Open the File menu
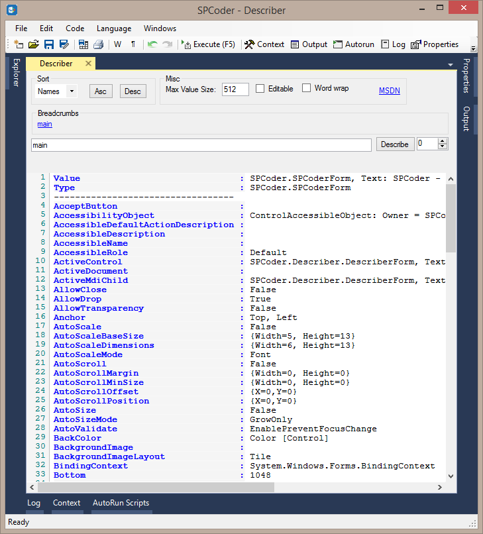483x534 pixels. point(21,28)
